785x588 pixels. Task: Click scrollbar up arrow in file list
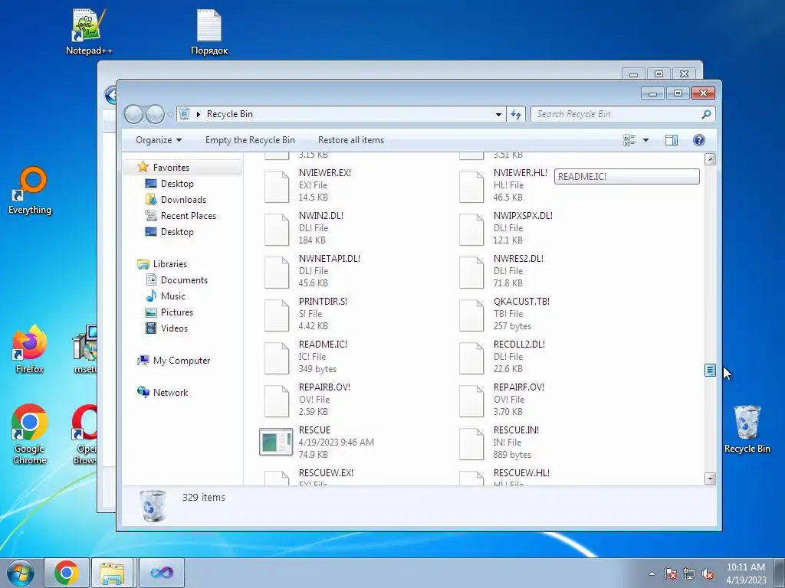click(x=710, y=159)
